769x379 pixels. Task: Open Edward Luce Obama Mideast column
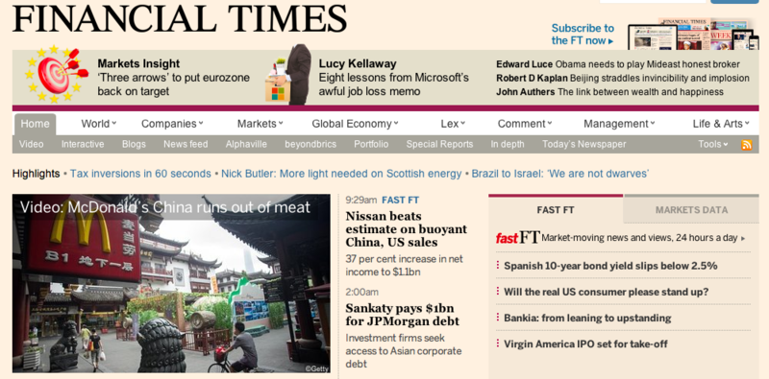coord(618,64)
